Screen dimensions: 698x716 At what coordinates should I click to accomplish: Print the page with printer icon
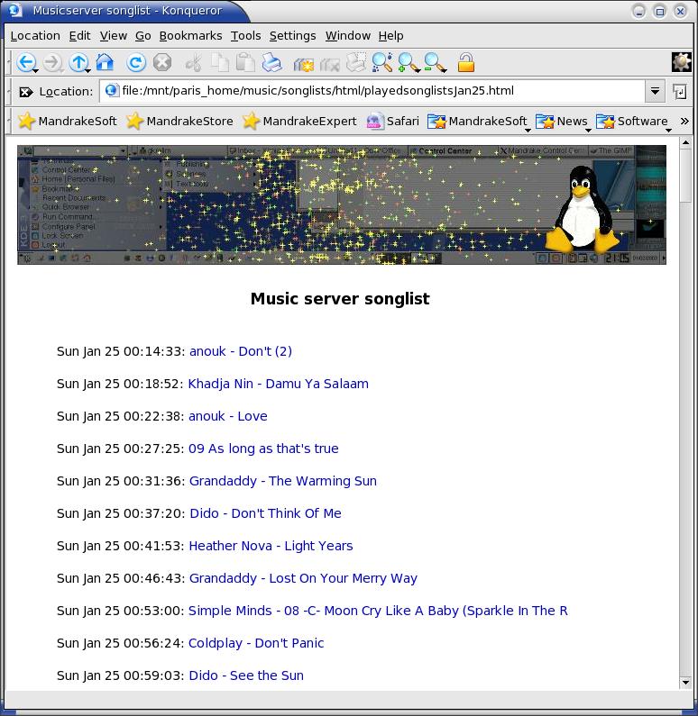tap(272, 62)
